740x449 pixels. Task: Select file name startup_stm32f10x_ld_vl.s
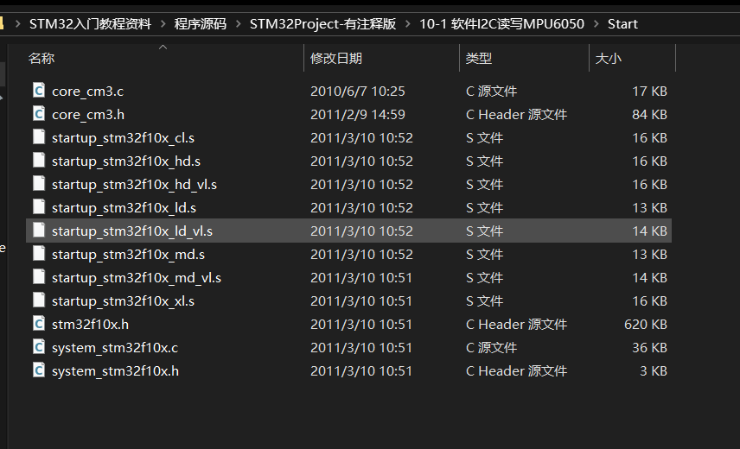(x=132, y=231)
